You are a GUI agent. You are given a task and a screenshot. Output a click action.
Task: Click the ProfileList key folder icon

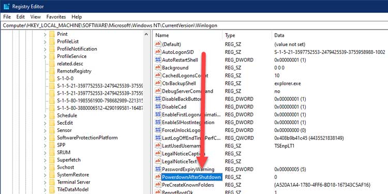click(x=52, y=41)
